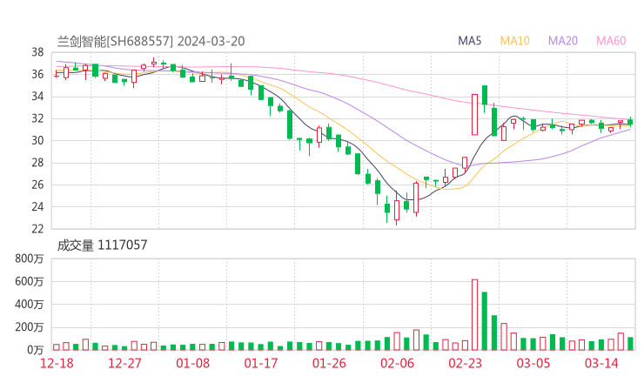Click the 30 price axis label
This screenshot has height=383, width=644.
coord(37,140)
